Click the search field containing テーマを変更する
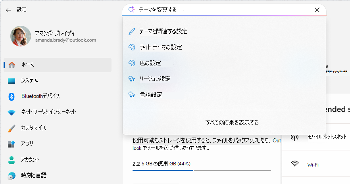 pyautogui.click(x=224, y=10)
